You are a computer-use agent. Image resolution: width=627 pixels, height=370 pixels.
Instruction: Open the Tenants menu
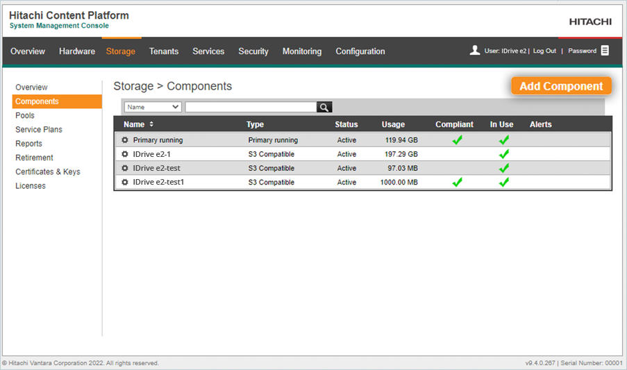164,51
